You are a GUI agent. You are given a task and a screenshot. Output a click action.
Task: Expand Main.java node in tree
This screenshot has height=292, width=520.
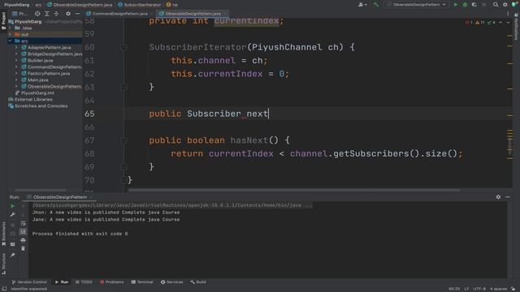point(16,79)
